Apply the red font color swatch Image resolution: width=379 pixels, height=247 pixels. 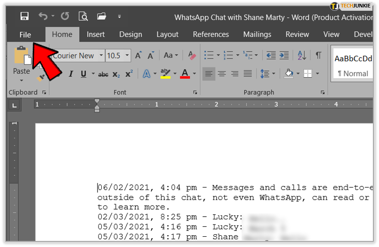184,74
